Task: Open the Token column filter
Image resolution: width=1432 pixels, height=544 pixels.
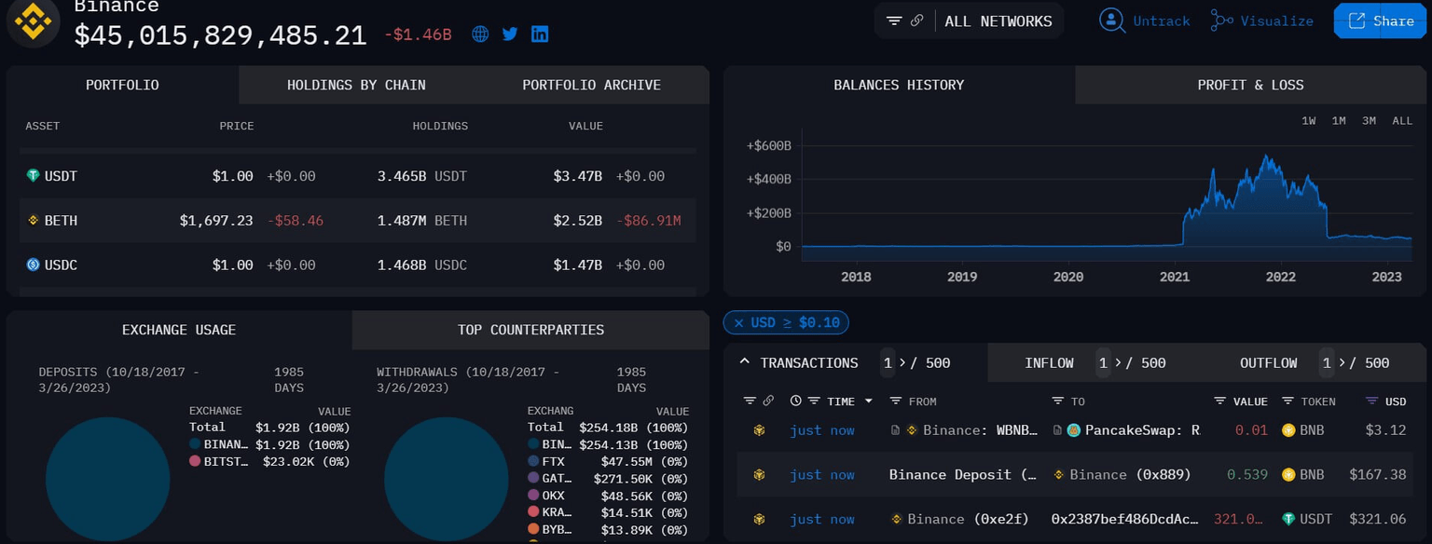Action: [1287, 401]
